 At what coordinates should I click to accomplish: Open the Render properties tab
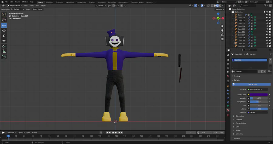click(x=228, y=60)
